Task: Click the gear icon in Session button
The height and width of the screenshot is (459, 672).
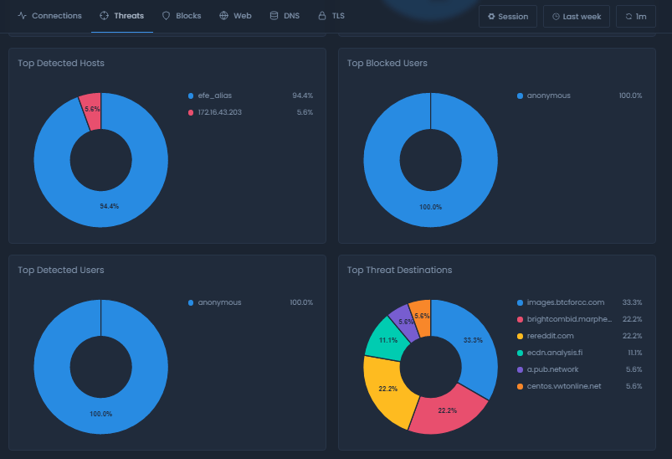Action: [491, 16]
